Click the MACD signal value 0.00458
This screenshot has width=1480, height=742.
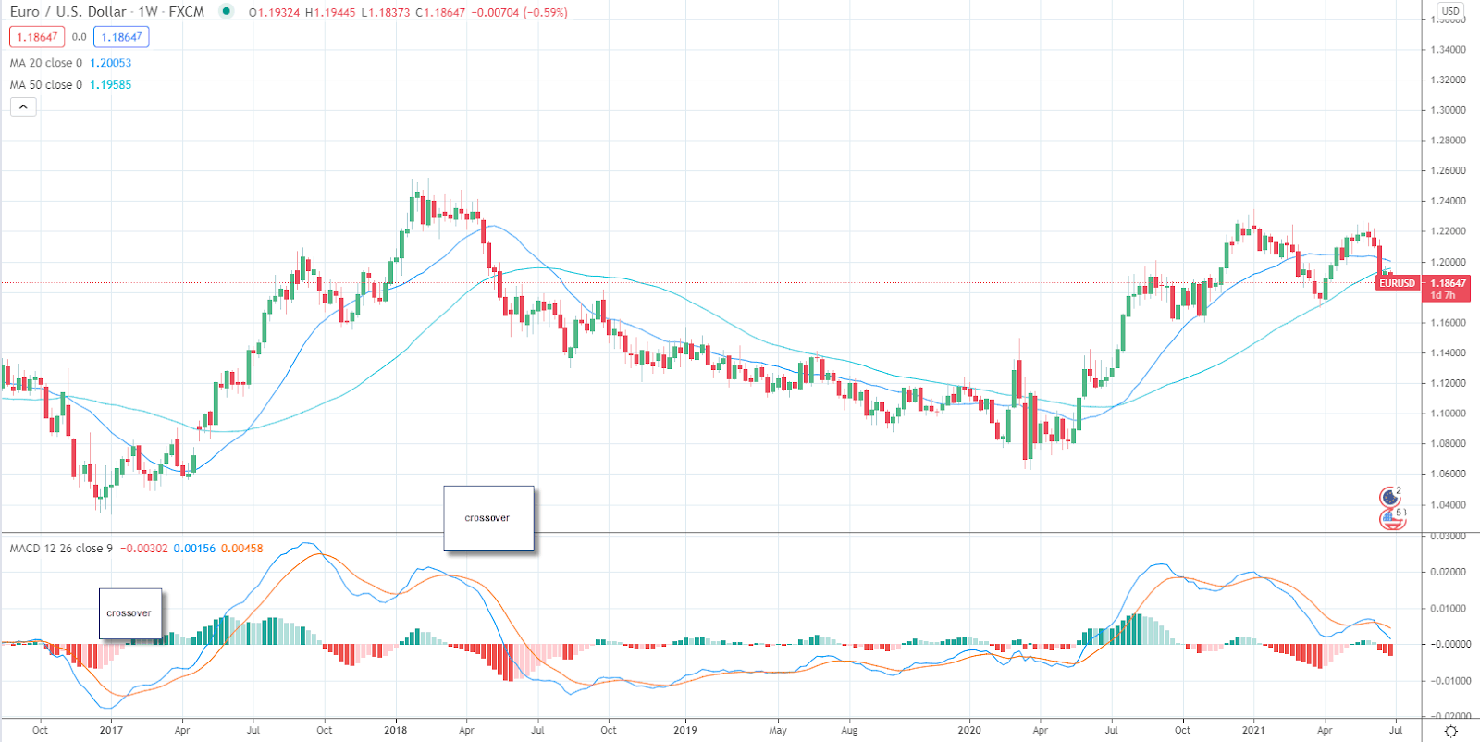coord(241,549)
